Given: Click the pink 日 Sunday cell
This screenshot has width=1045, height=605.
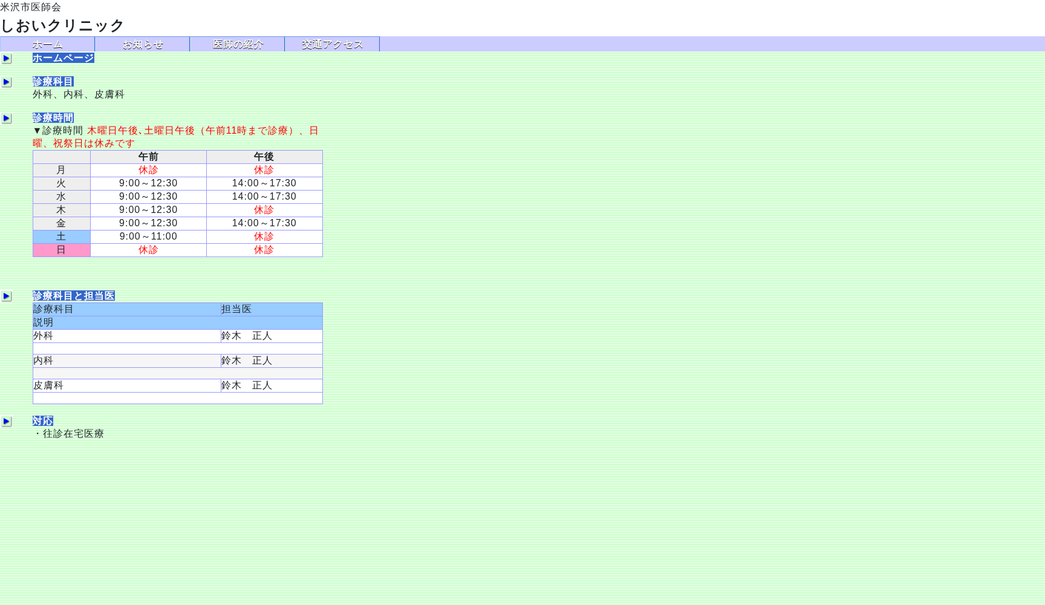Looking at the screenshot, I should coord(61,250).
